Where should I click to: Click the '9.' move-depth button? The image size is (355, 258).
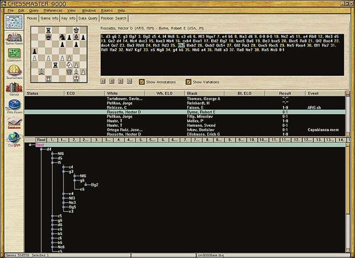[230, 140]
